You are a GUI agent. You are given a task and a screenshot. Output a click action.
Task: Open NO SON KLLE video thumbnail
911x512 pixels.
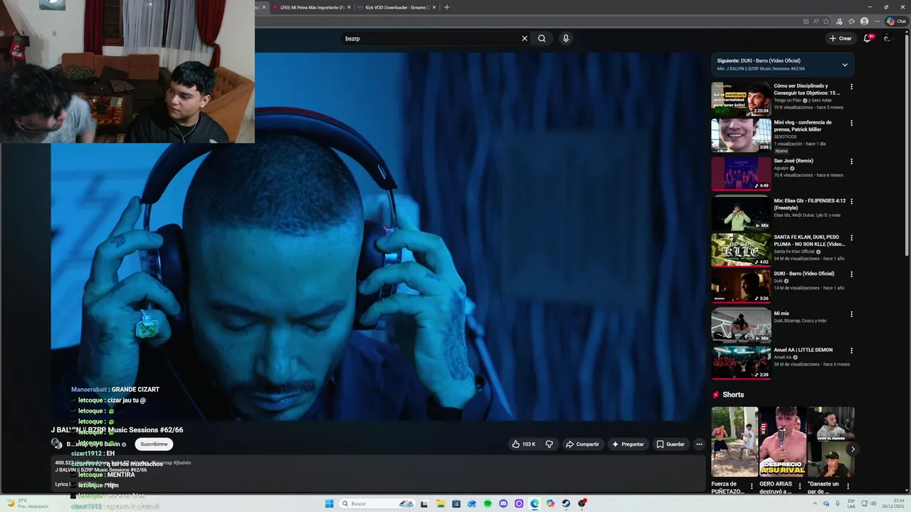click(741, 250)
